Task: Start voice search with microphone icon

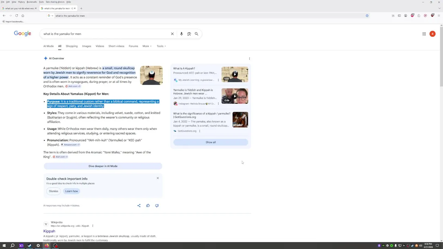Action: (x=181, y=34)
